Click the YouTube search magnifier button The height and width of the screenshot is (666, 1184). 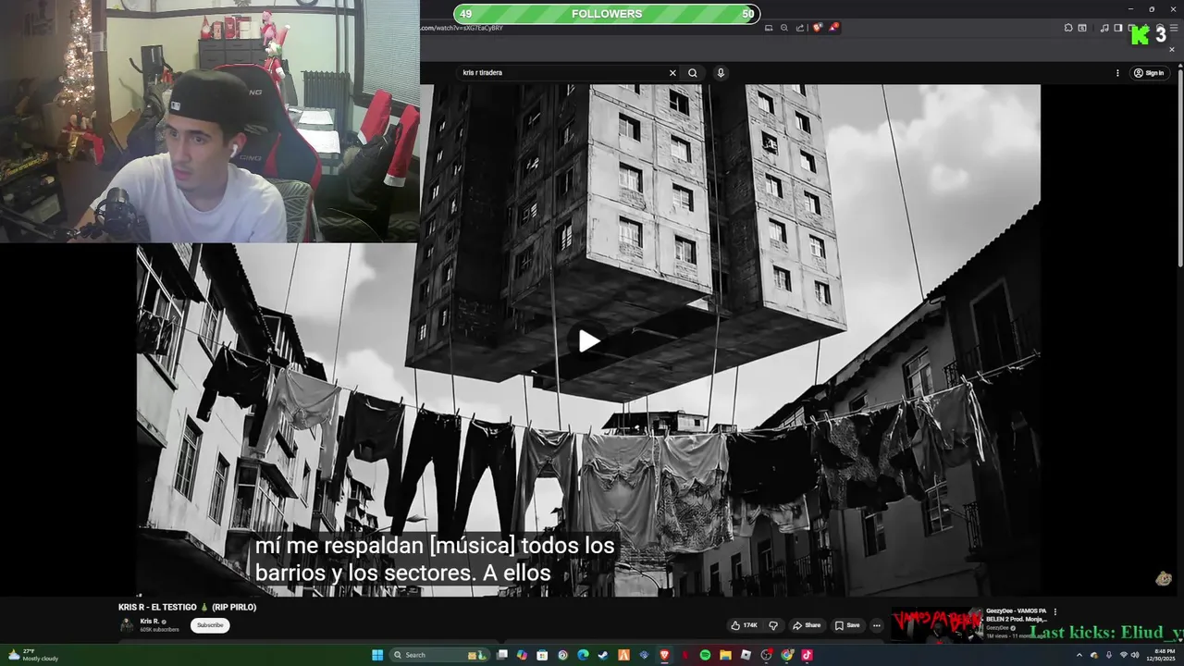(x=693, y=73)
